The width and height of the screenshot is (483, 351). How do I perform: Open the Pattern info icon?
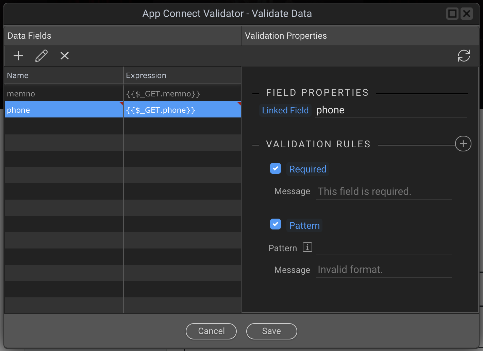click(x=307, y=247)
